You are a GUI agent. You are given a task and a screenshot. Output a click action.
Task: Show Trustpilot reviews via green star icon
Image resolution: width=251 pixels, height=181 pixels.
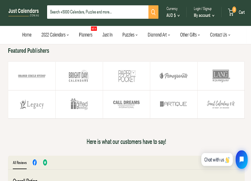45,163
